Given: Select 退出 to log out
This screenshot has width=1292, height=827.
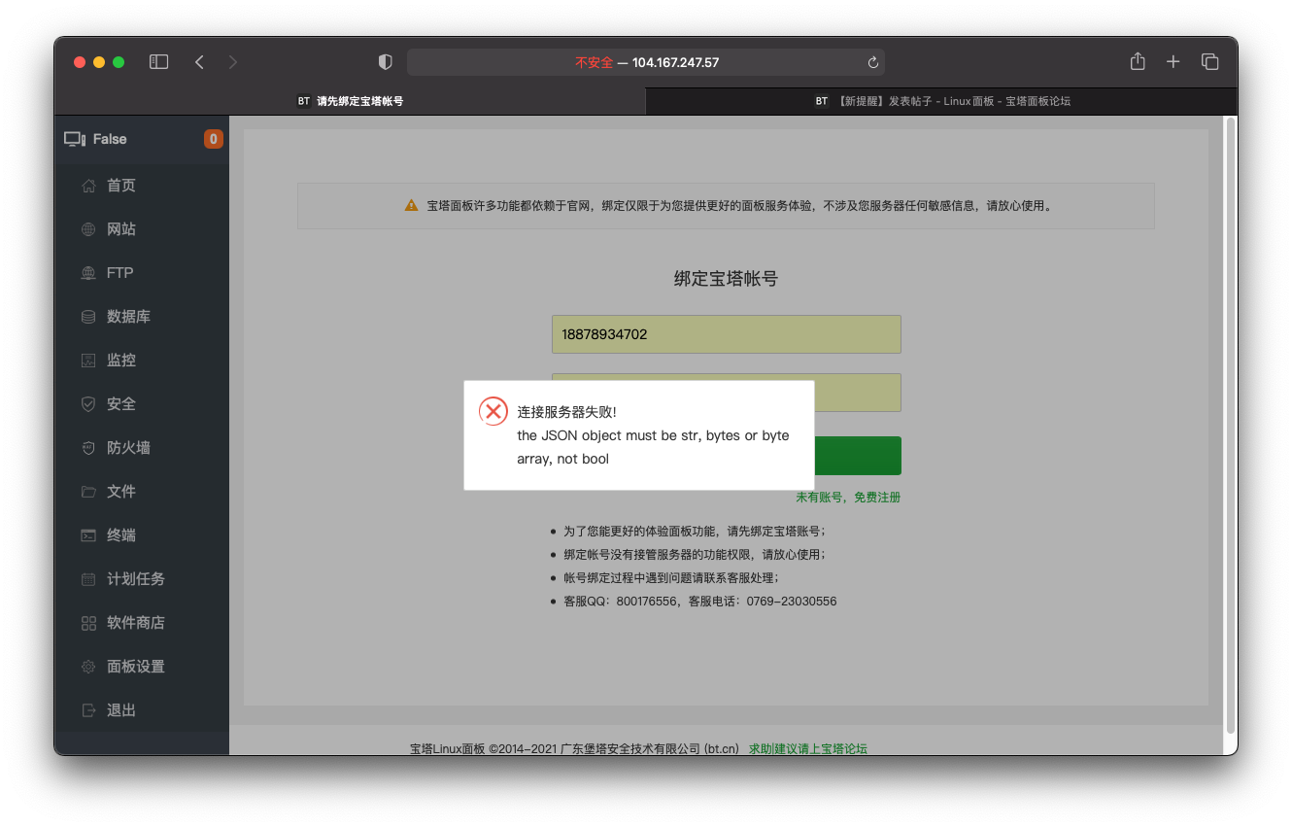Looking at the screenshot, I should tap(142, 710).
